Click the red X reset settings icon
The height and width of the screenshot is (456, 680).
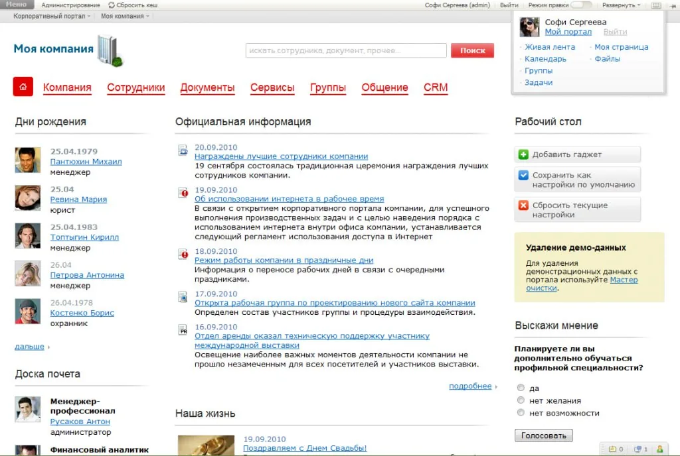pos(523,205)
